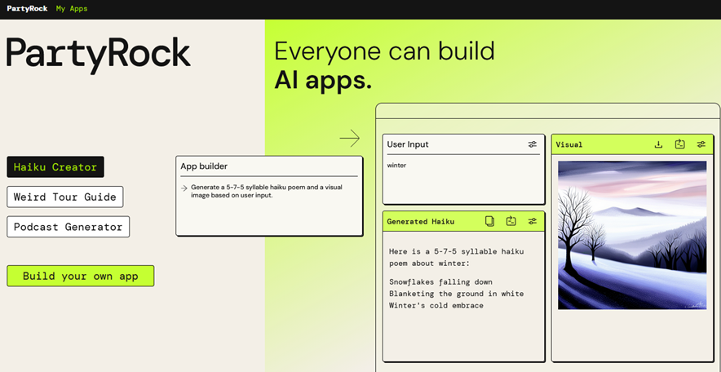Open settings icon in User Input panel

(x=532, y=144)
